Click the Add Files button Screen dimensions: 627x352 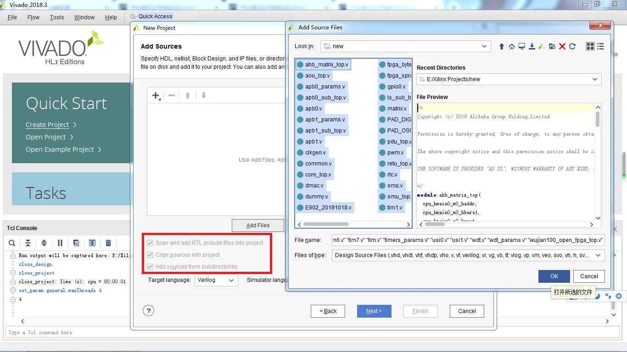(x=258, y=225)
